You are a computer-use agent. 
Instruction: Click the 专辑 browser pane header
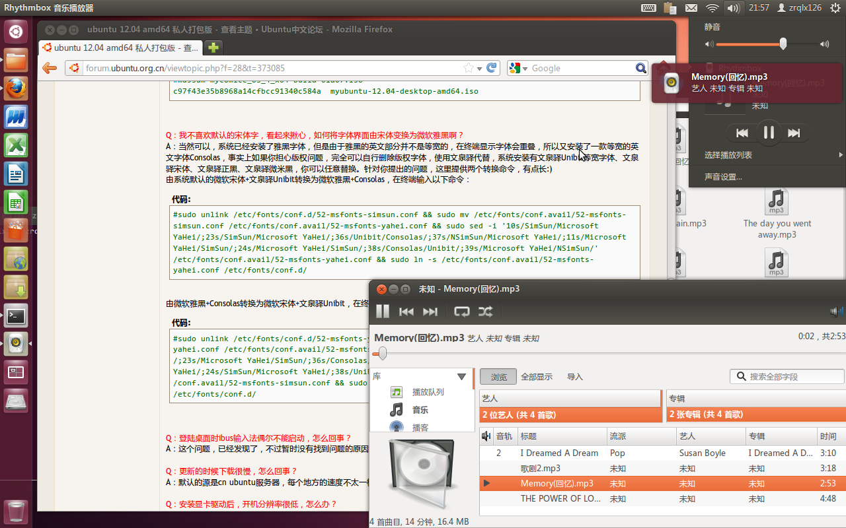tap(756, 399)
